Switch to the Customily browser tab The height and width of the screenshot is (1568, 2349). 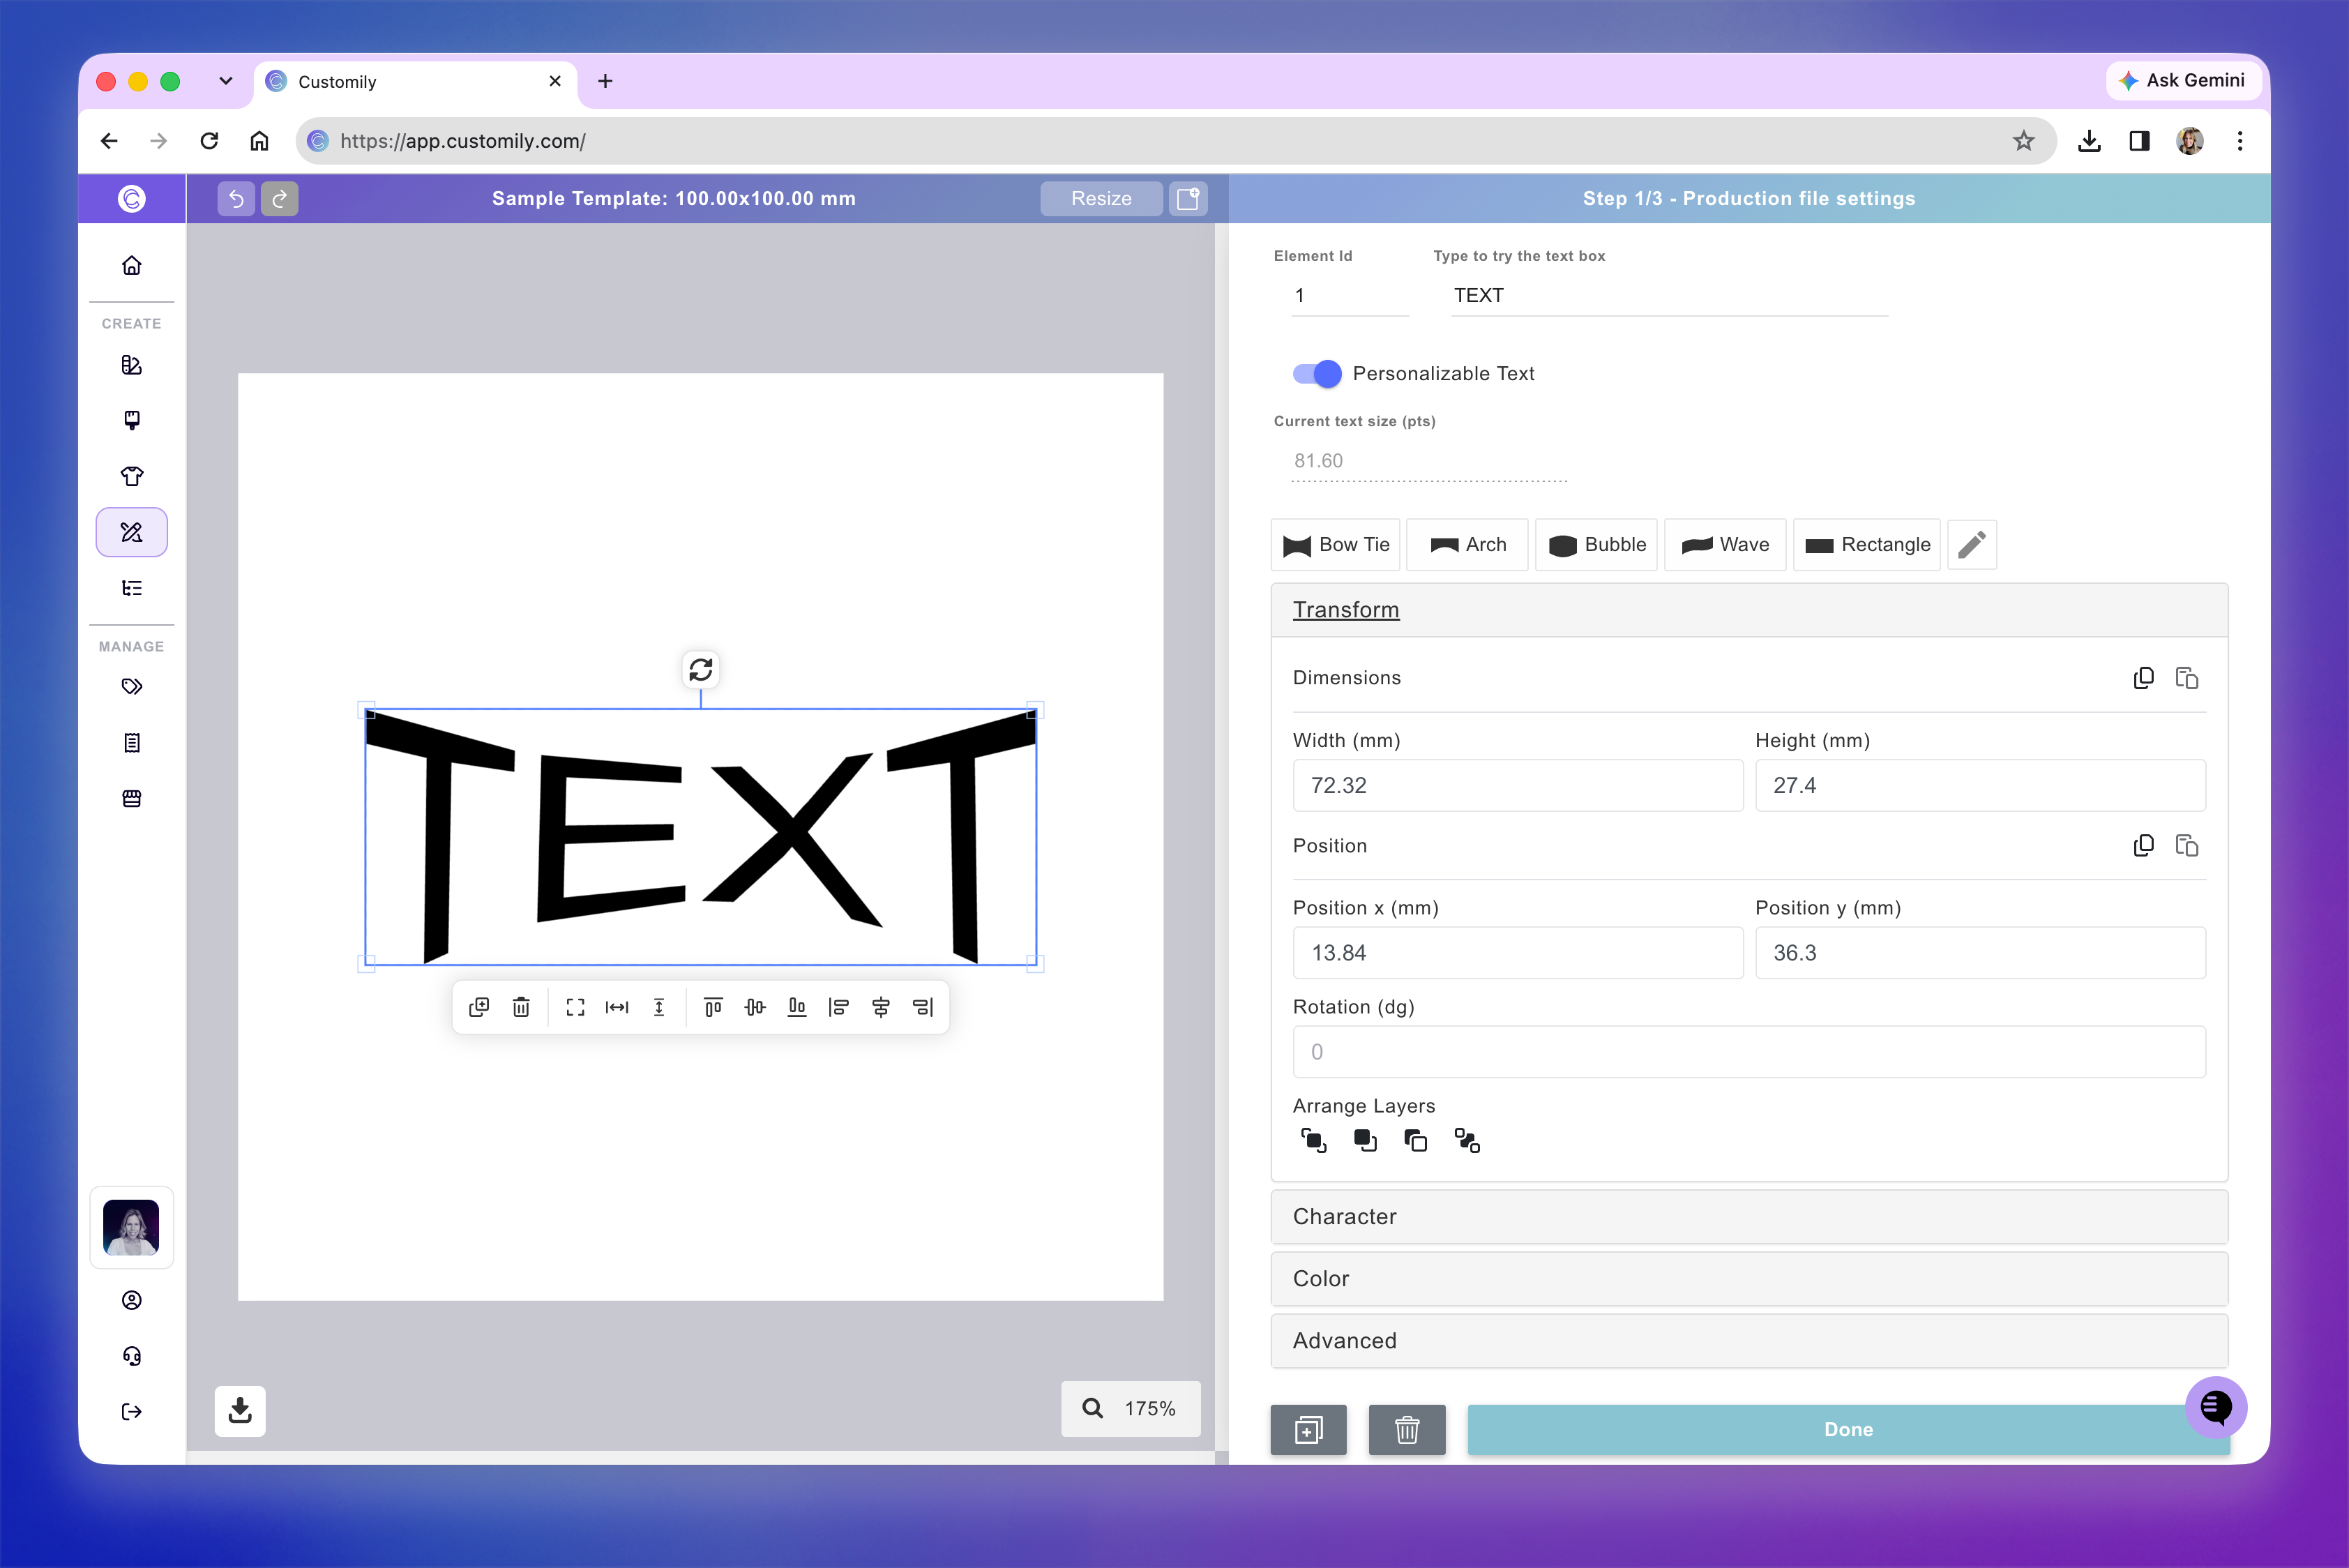pos(415,81)
